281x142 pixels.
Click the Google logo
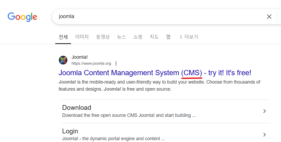pyautogui.click(x=23, y=17)
